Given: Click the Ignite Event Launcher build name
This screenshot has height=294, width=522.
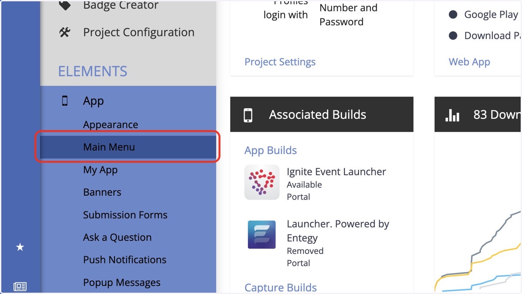Looking at the screenshot, I should tap(336, 172).
